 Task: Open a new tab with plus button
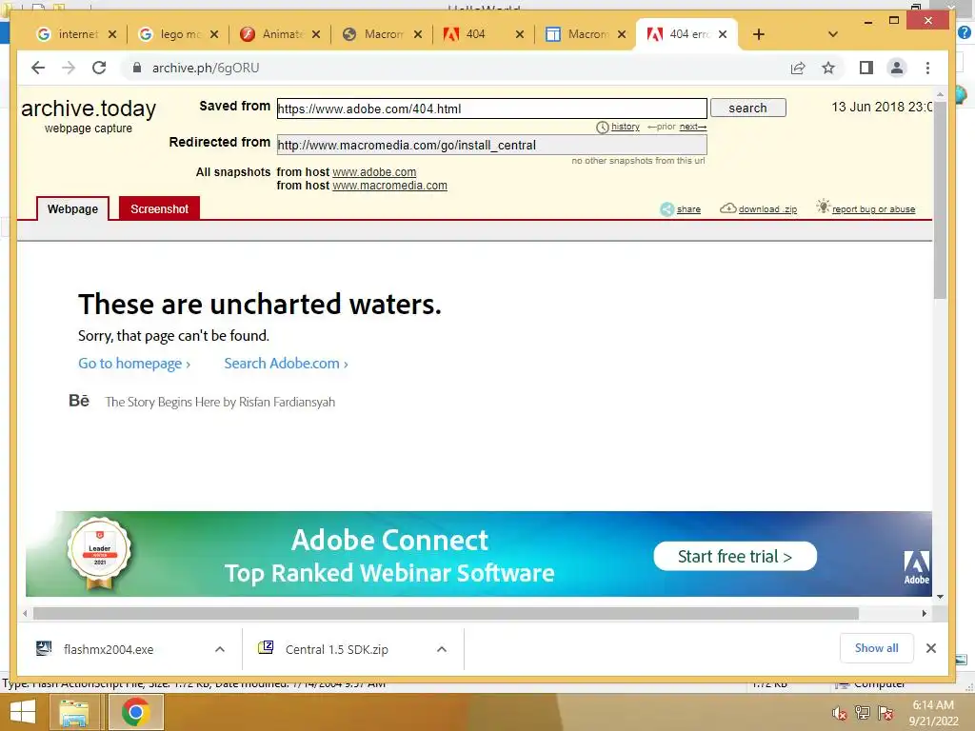pos(759,34)
